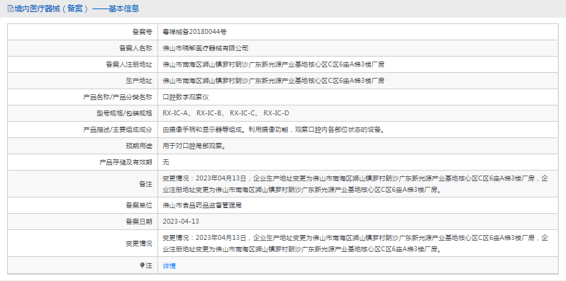Select the 备案日期 label
The width and height of the screenshot is (566, 281).
click(138, 222)
